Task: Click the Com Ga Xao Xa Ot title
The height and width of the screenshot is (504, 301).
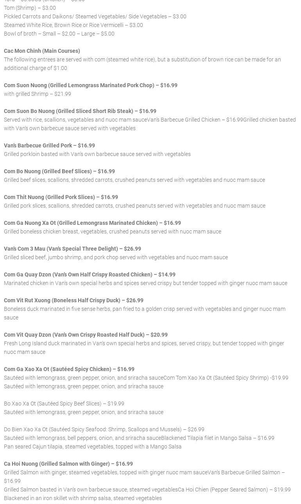Action: (69, 369)
